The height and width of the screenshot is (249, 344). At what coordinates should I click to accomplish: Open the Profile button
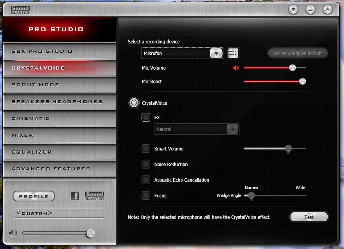[x=34, y=196]
